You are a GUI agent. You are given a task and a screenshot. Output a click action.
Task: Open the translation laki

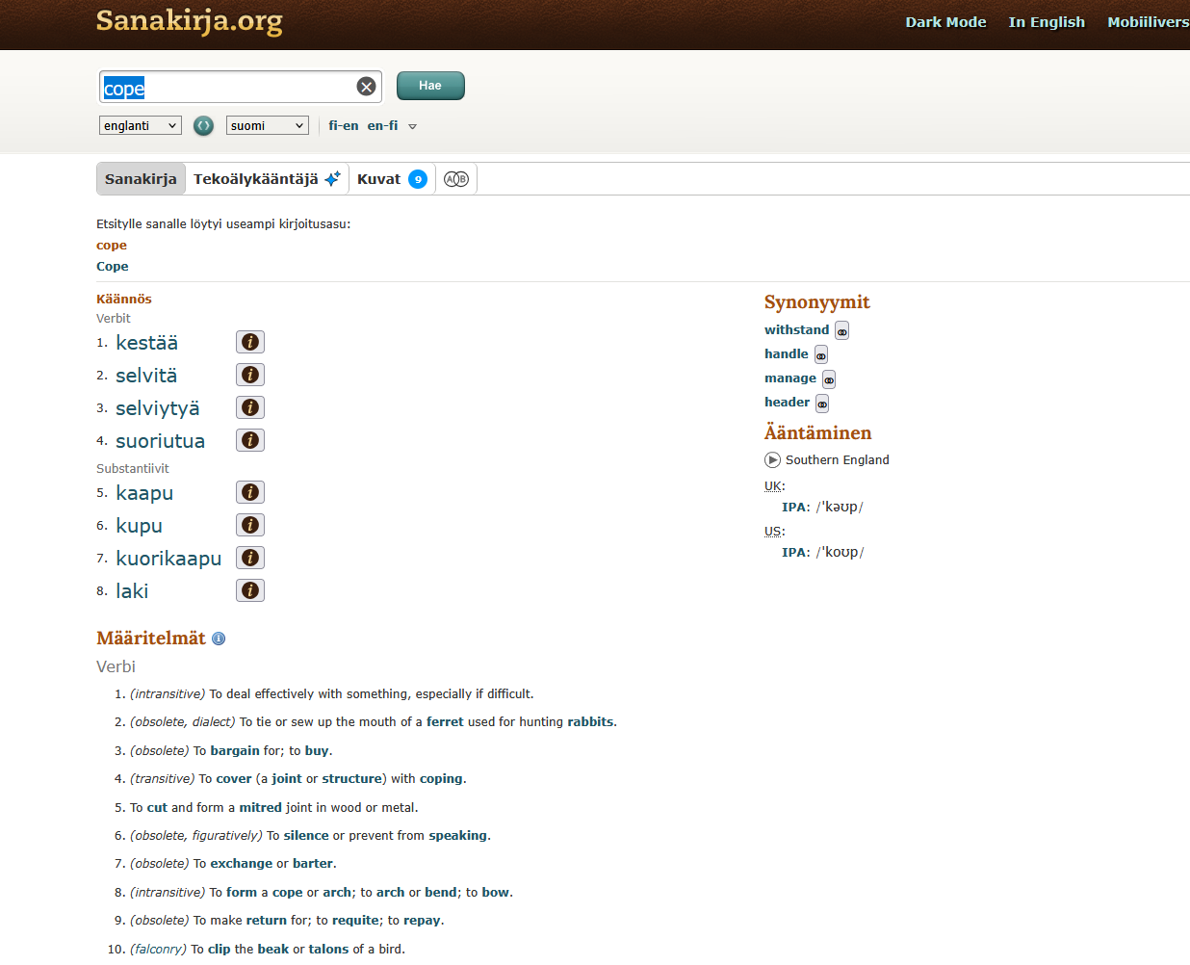pos(132,591)
